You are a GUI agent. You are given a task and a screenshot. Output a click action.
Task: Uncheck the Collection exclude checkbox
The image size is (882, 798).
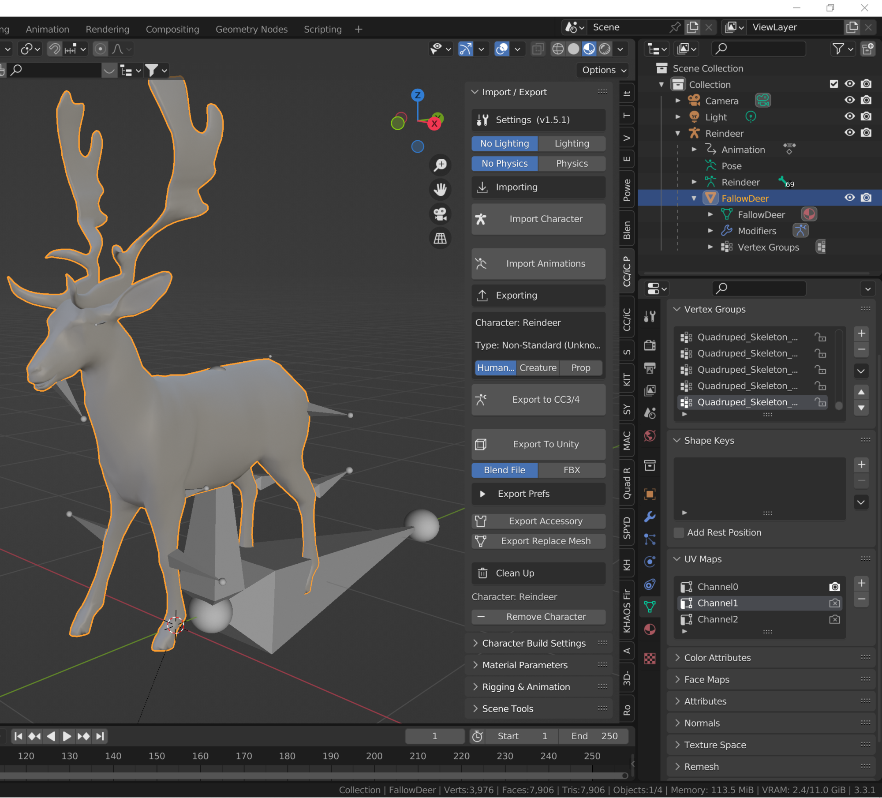(x=833, y=84)
